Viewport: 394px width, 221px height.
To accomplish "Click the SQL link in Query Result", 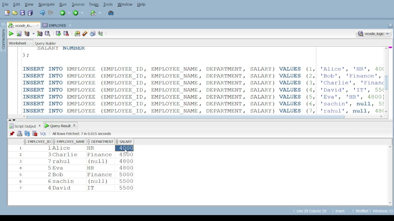I will click(43, 134).
